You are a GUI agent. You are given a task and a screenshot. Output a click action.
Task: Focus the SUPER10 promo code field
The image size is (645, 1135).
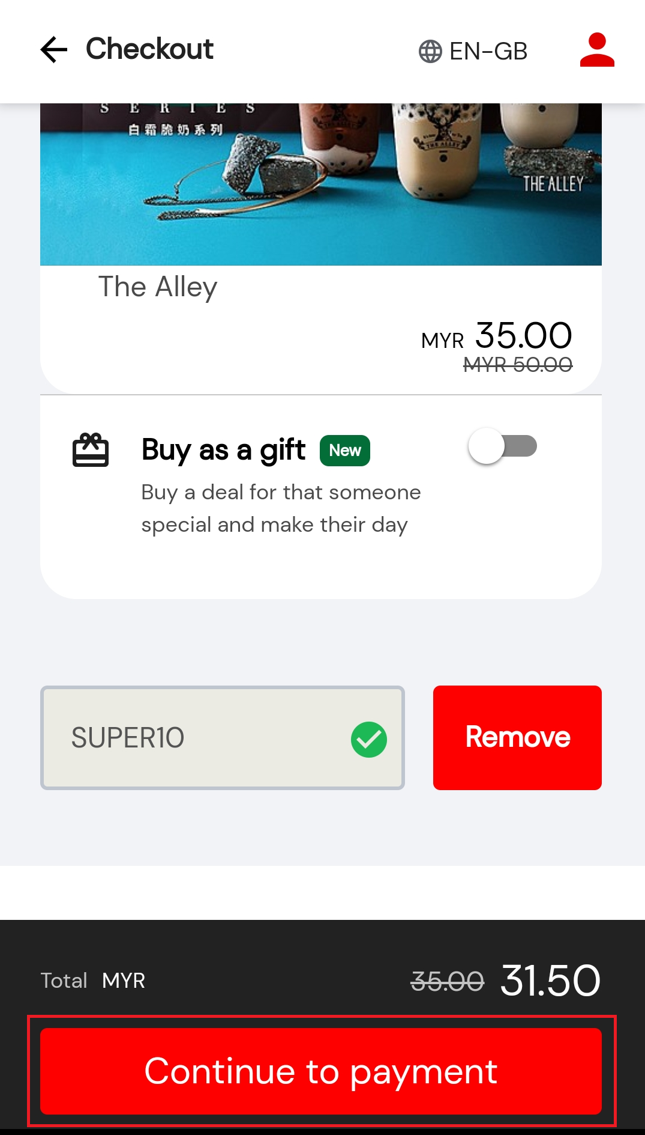198,737
